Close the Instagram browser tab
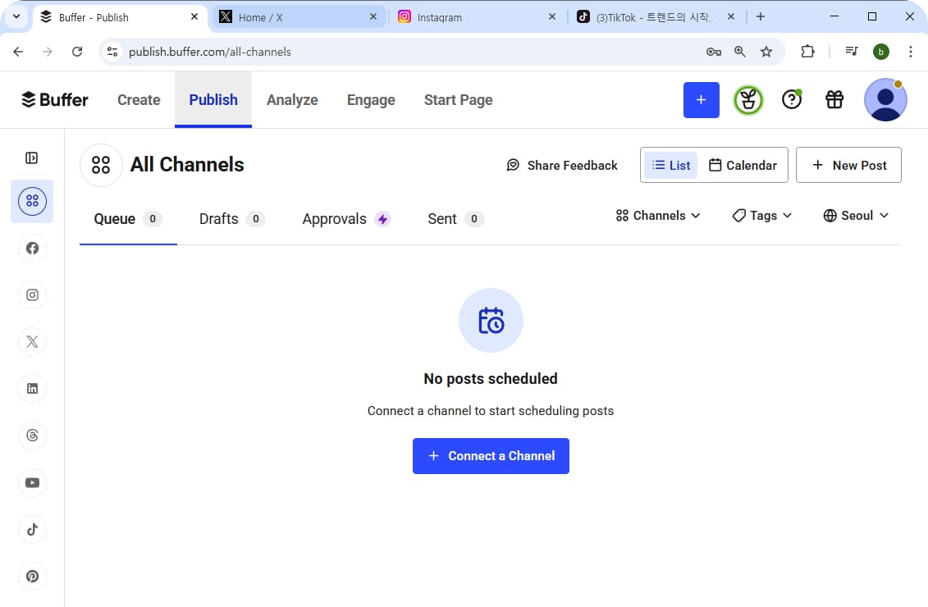The image size is (928, 607). click(552, 16)
